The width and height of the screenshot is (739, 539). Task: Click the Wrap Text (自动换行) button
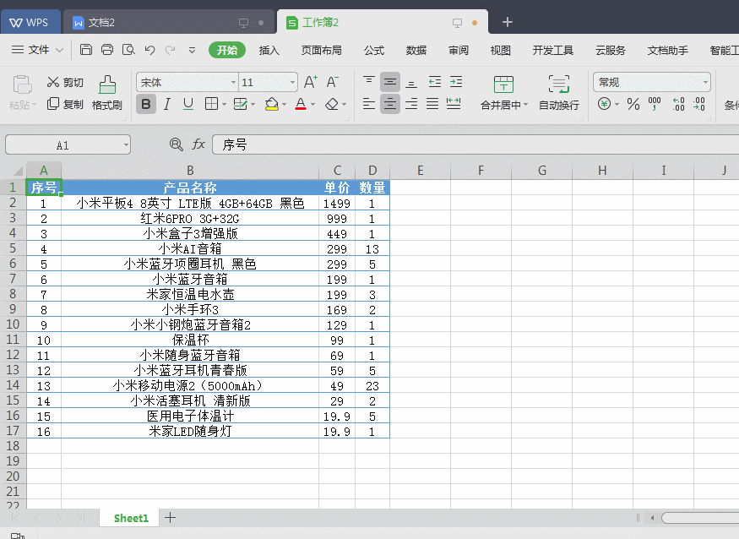click(558, 93)
